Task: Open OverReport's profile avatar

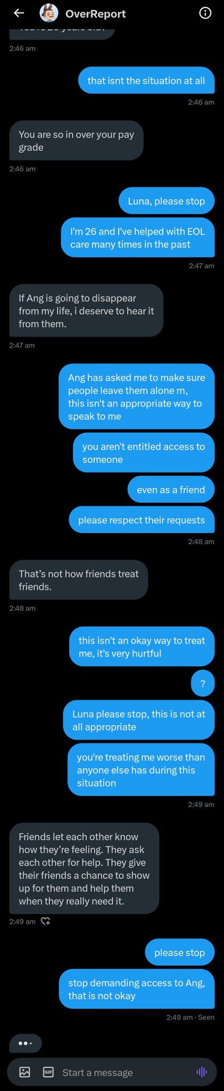Action: (49, 13)
